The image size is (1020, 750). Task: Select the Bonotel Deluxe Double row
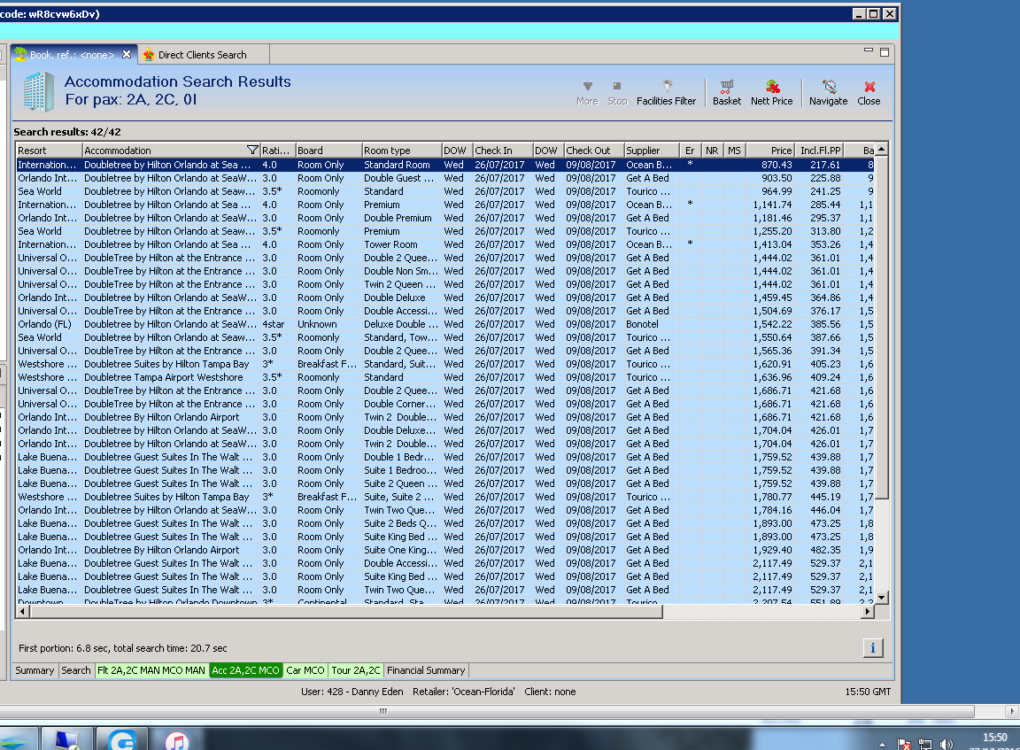point(445,324)
